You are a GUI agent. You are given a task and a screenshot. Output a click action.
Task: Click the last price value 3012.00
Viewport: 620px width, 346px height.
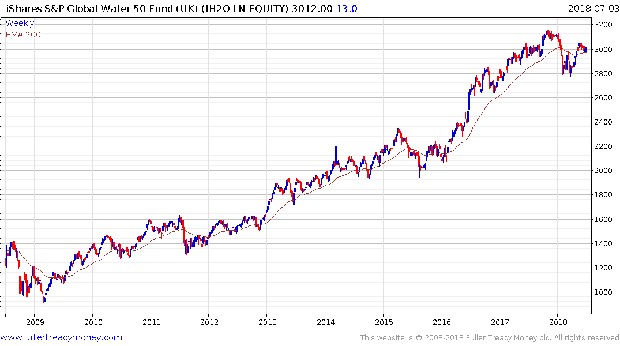coord(312,9)
